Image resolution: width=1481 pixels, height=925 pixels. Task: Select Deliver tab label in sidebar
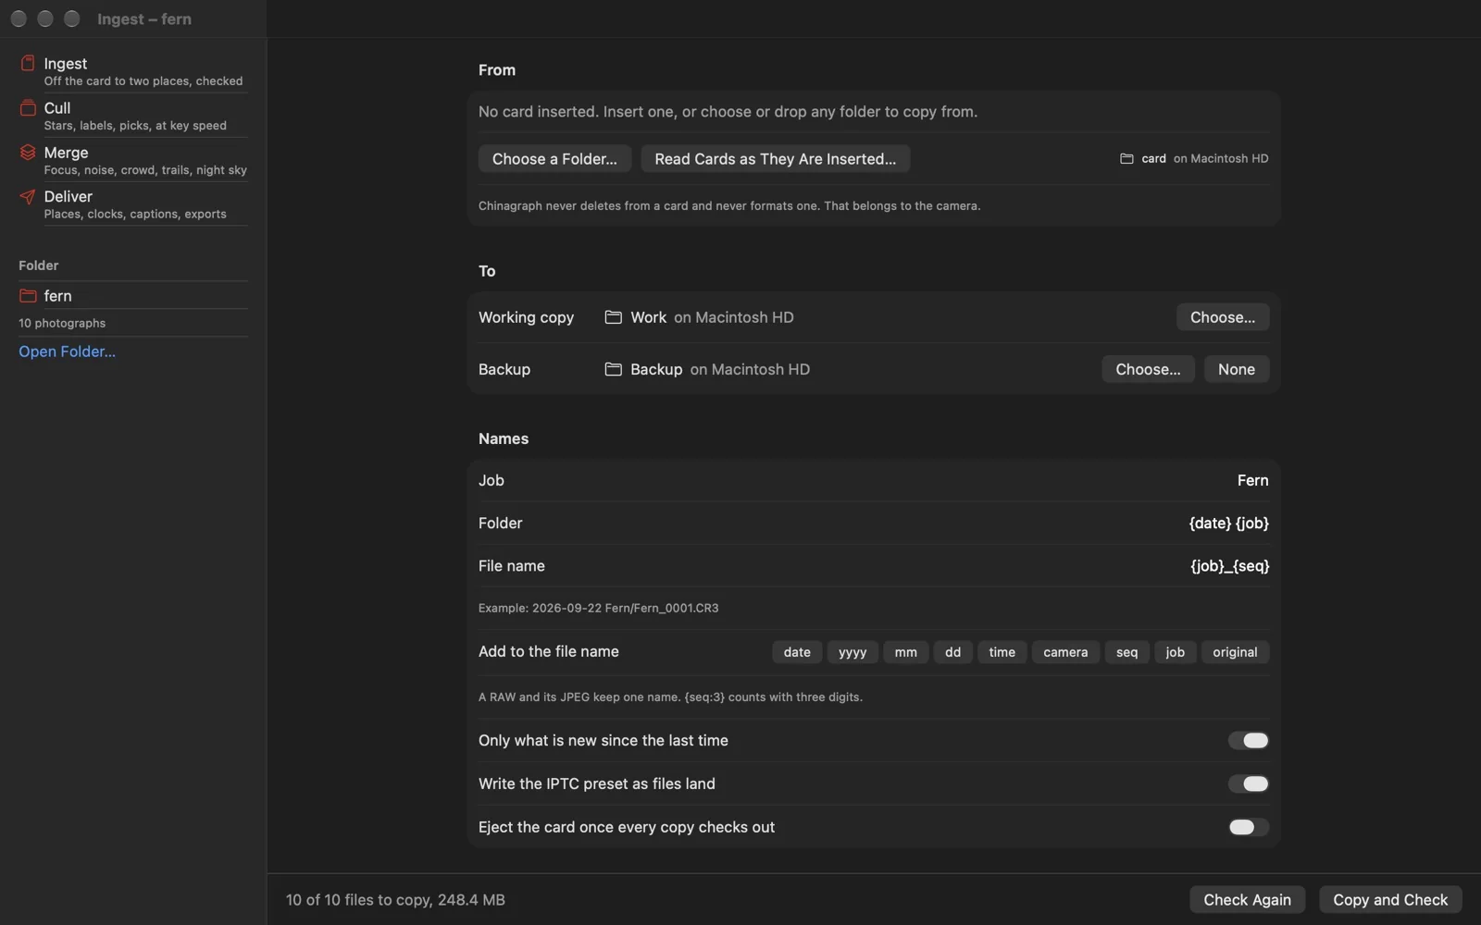[68, 196]
